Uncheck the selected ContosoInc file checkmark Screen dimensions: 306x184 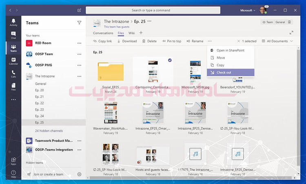click(x=170, y=60)
